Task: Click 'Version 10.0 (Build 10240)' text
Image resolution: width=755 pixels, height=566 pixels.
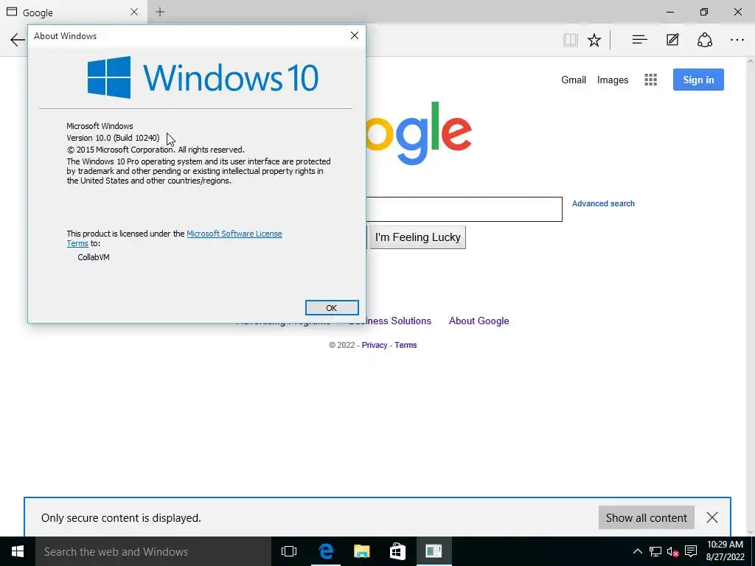Action: pos(113,138)
